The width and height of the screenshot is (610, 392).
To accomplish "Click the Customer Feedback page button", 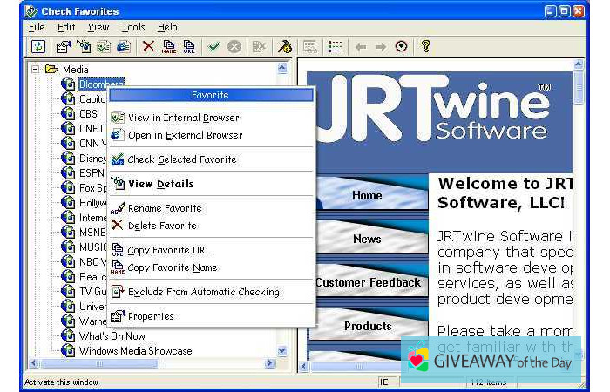I will coord(368,282).
